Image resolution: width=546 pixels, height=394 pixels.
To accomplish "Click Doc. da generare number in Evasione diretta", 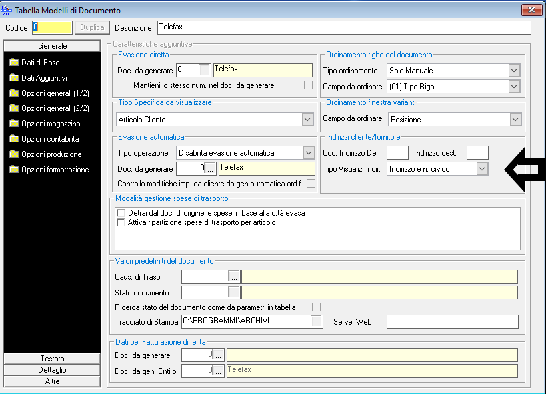I will click(188, 71).
